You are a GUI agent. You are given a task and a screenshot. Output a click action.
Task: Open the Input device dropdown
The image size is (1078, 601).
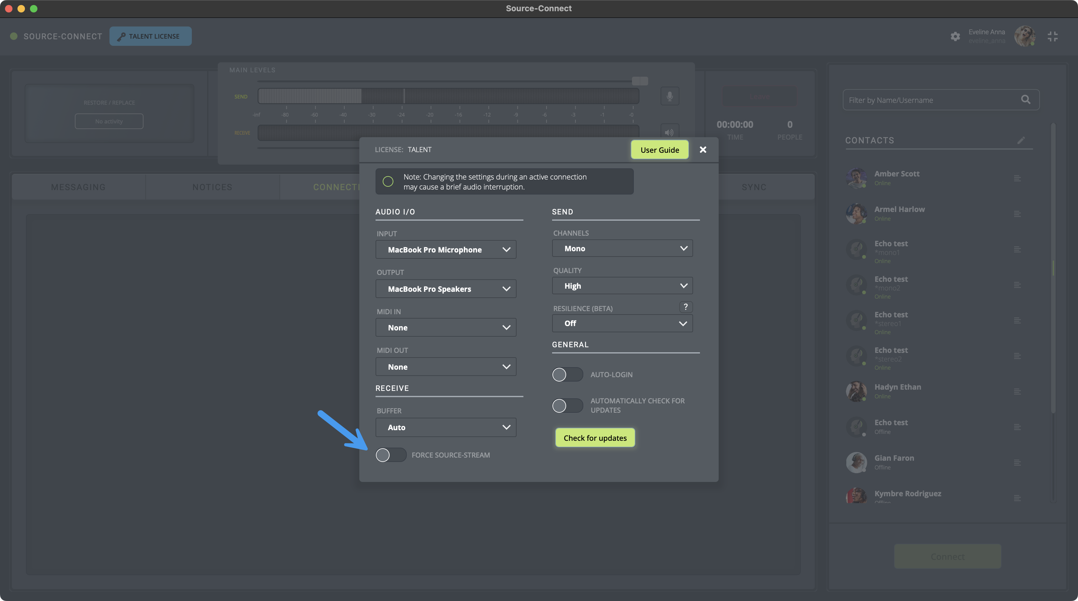tap(446, 250)
